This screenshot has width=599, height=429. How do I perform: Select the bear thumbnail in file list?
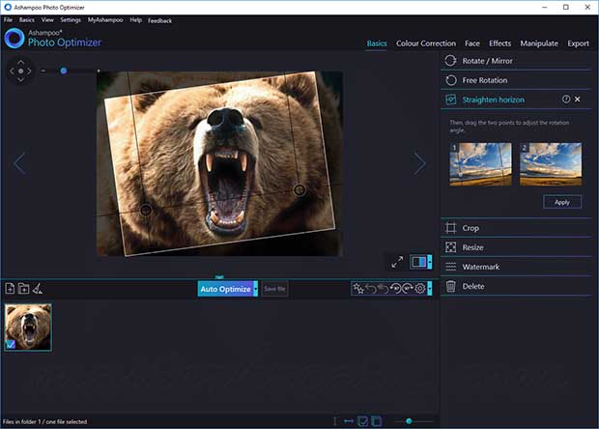[28, 327]
